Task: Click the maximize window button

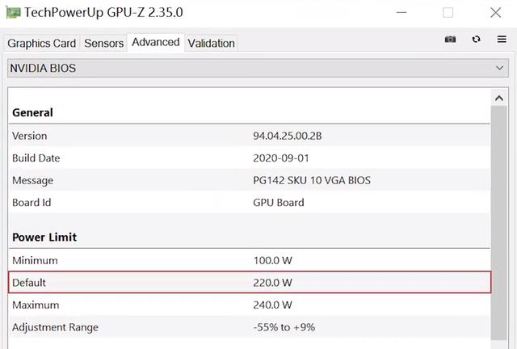Action: [448, 13]
